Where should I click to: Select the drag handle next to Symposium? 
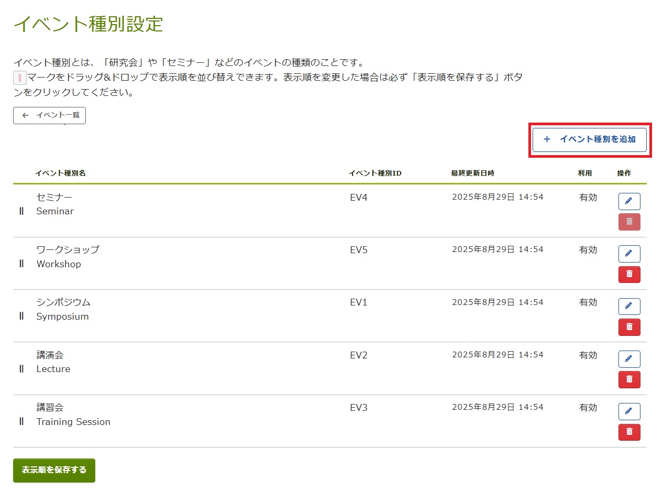click(x=21, y=316)
